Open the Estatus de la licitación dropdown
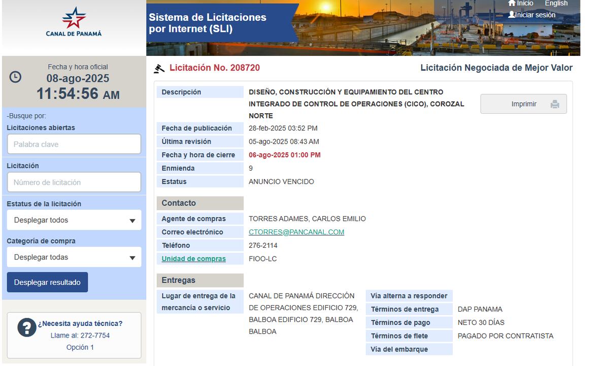The width and height of the screenshot is (609, 366). point(74,220)
